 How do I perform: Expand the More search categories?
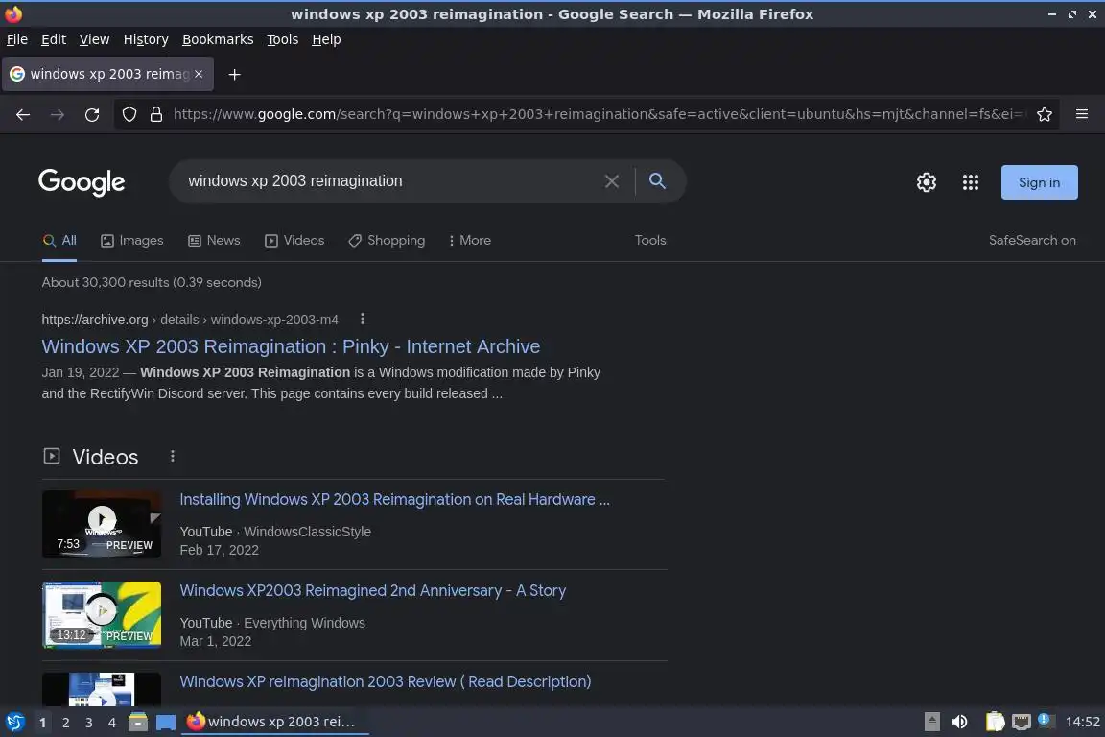pos(470,241)
